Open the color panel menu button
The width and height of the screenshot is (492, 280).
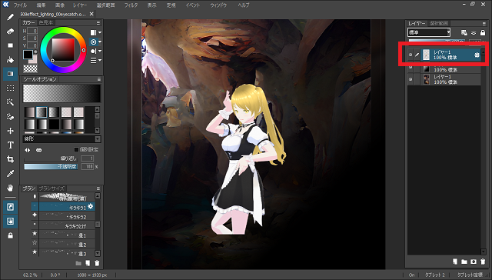point(98,22)
